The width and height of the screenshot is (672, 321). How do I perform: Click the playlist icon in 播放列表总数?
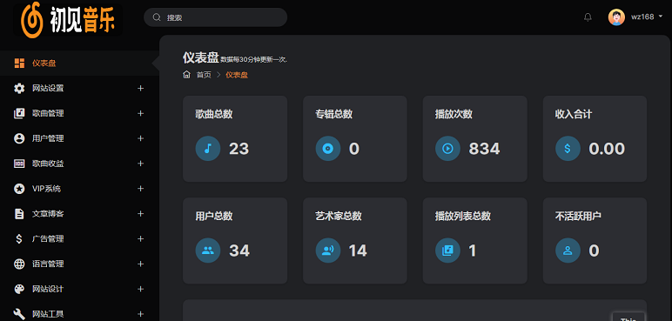(448, 251)
